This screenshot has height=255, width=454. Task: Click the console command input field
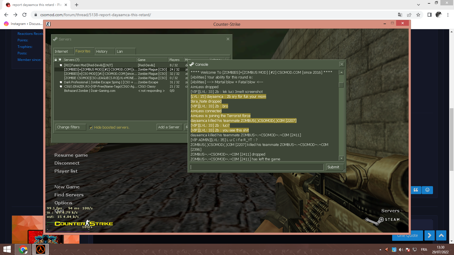click(x=257, y=167)
